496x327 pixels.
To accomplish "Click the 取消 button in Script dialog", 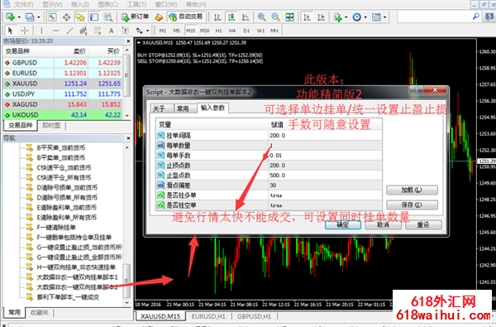I will [383, 224].
